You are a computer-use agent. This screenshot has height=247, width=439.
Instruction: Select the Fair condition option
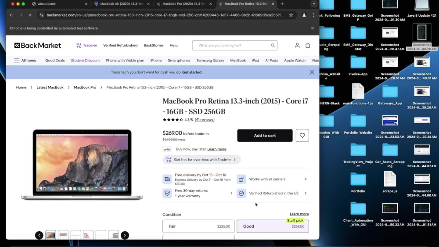pos(198,226)
